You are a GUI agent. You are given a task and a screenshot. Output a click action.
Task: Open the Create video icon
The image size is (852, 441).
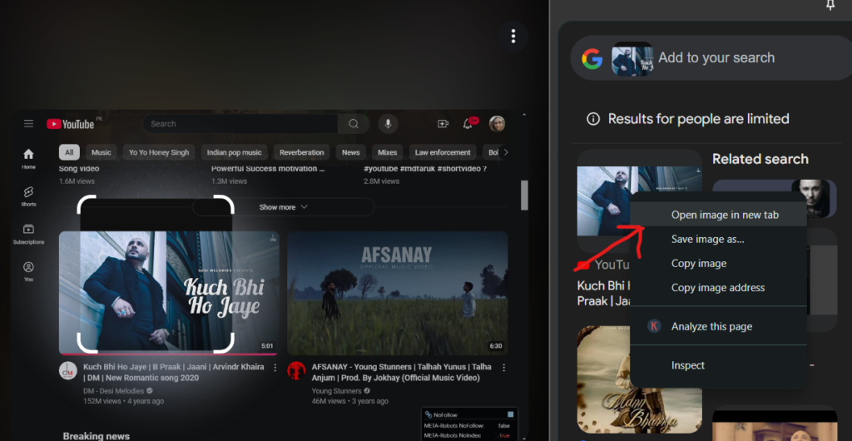[x=443, y=124]
